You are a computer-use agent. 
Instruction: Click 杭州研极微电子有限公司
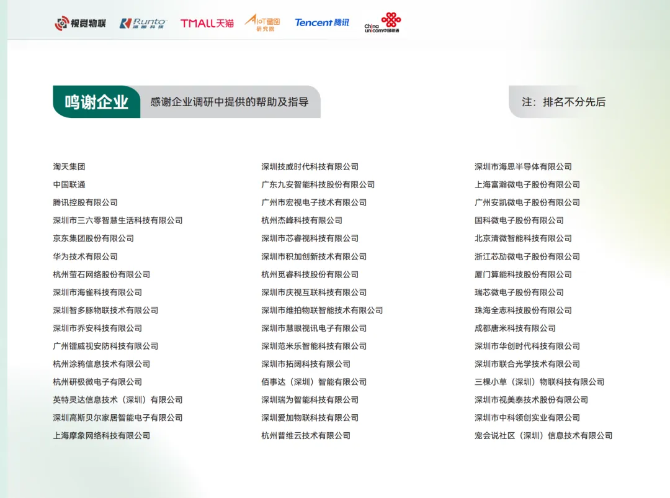click(x=97, y=382)
